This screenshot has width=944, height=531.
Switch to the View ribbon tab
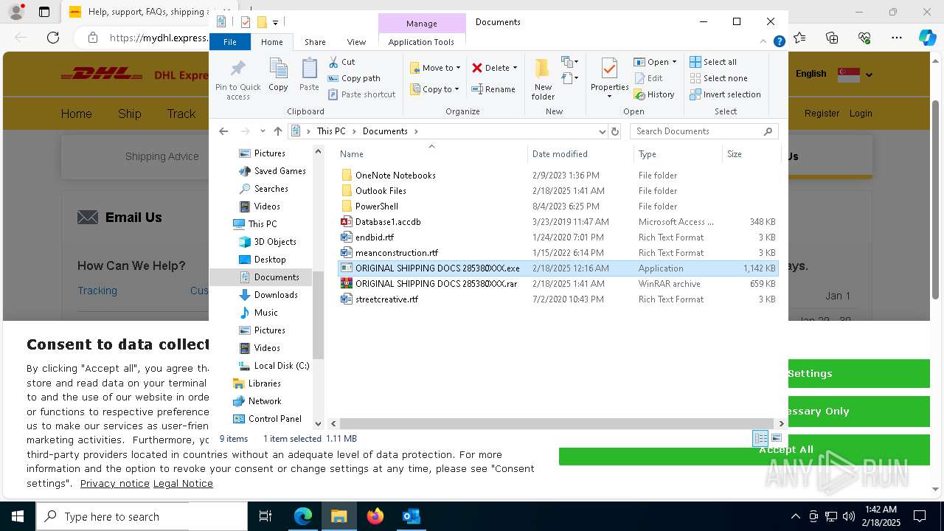point(356,42)
